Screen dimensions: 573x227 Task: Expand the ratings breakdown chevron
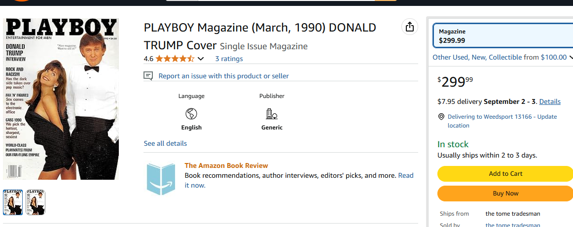[x=201, y=59]
